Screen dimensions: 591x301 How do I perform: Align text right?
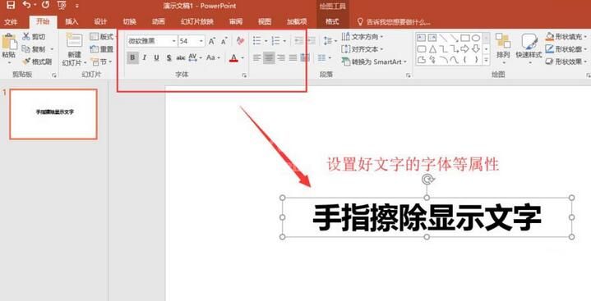(x=281, y=58)
